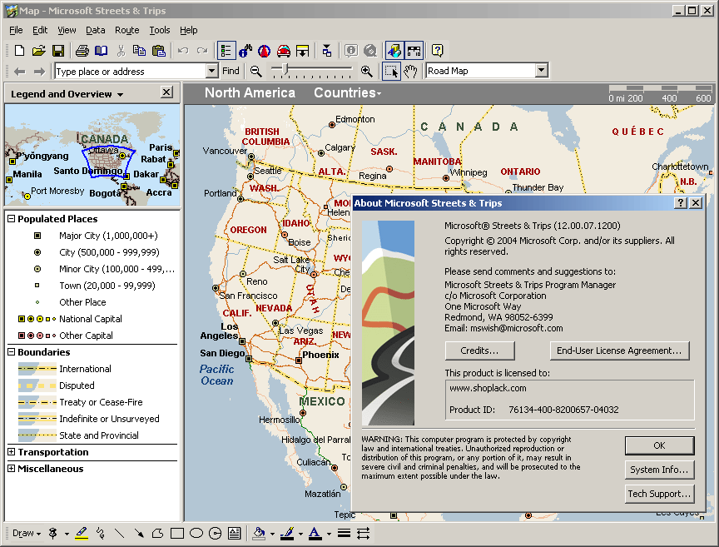
Task: Click the pushpin tool in Draw toolbar
Action: click(53, 533)
